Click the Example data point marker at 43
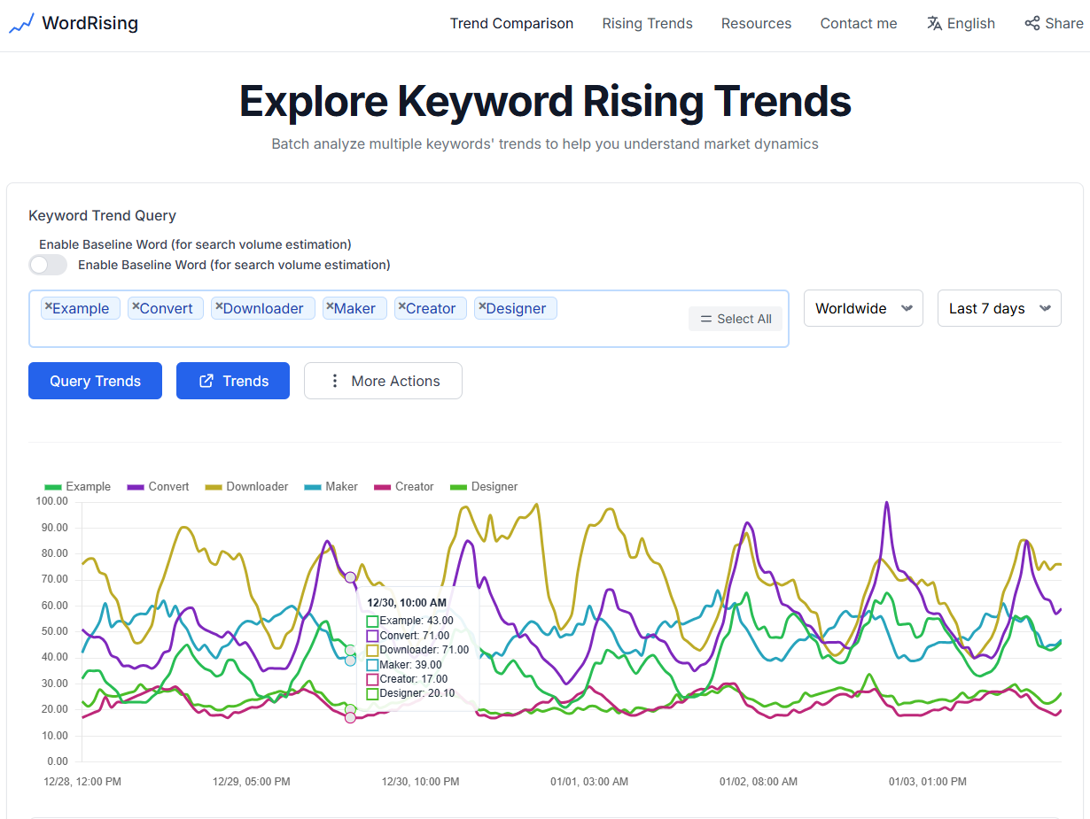1090x819 pixels. pos(350,650)
